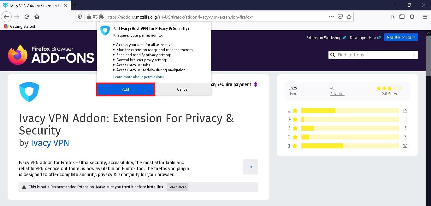The width and height of the screenshot is (431, 206).
Task: Click the 3,525 Users count
Action: [x=293, y=91]
